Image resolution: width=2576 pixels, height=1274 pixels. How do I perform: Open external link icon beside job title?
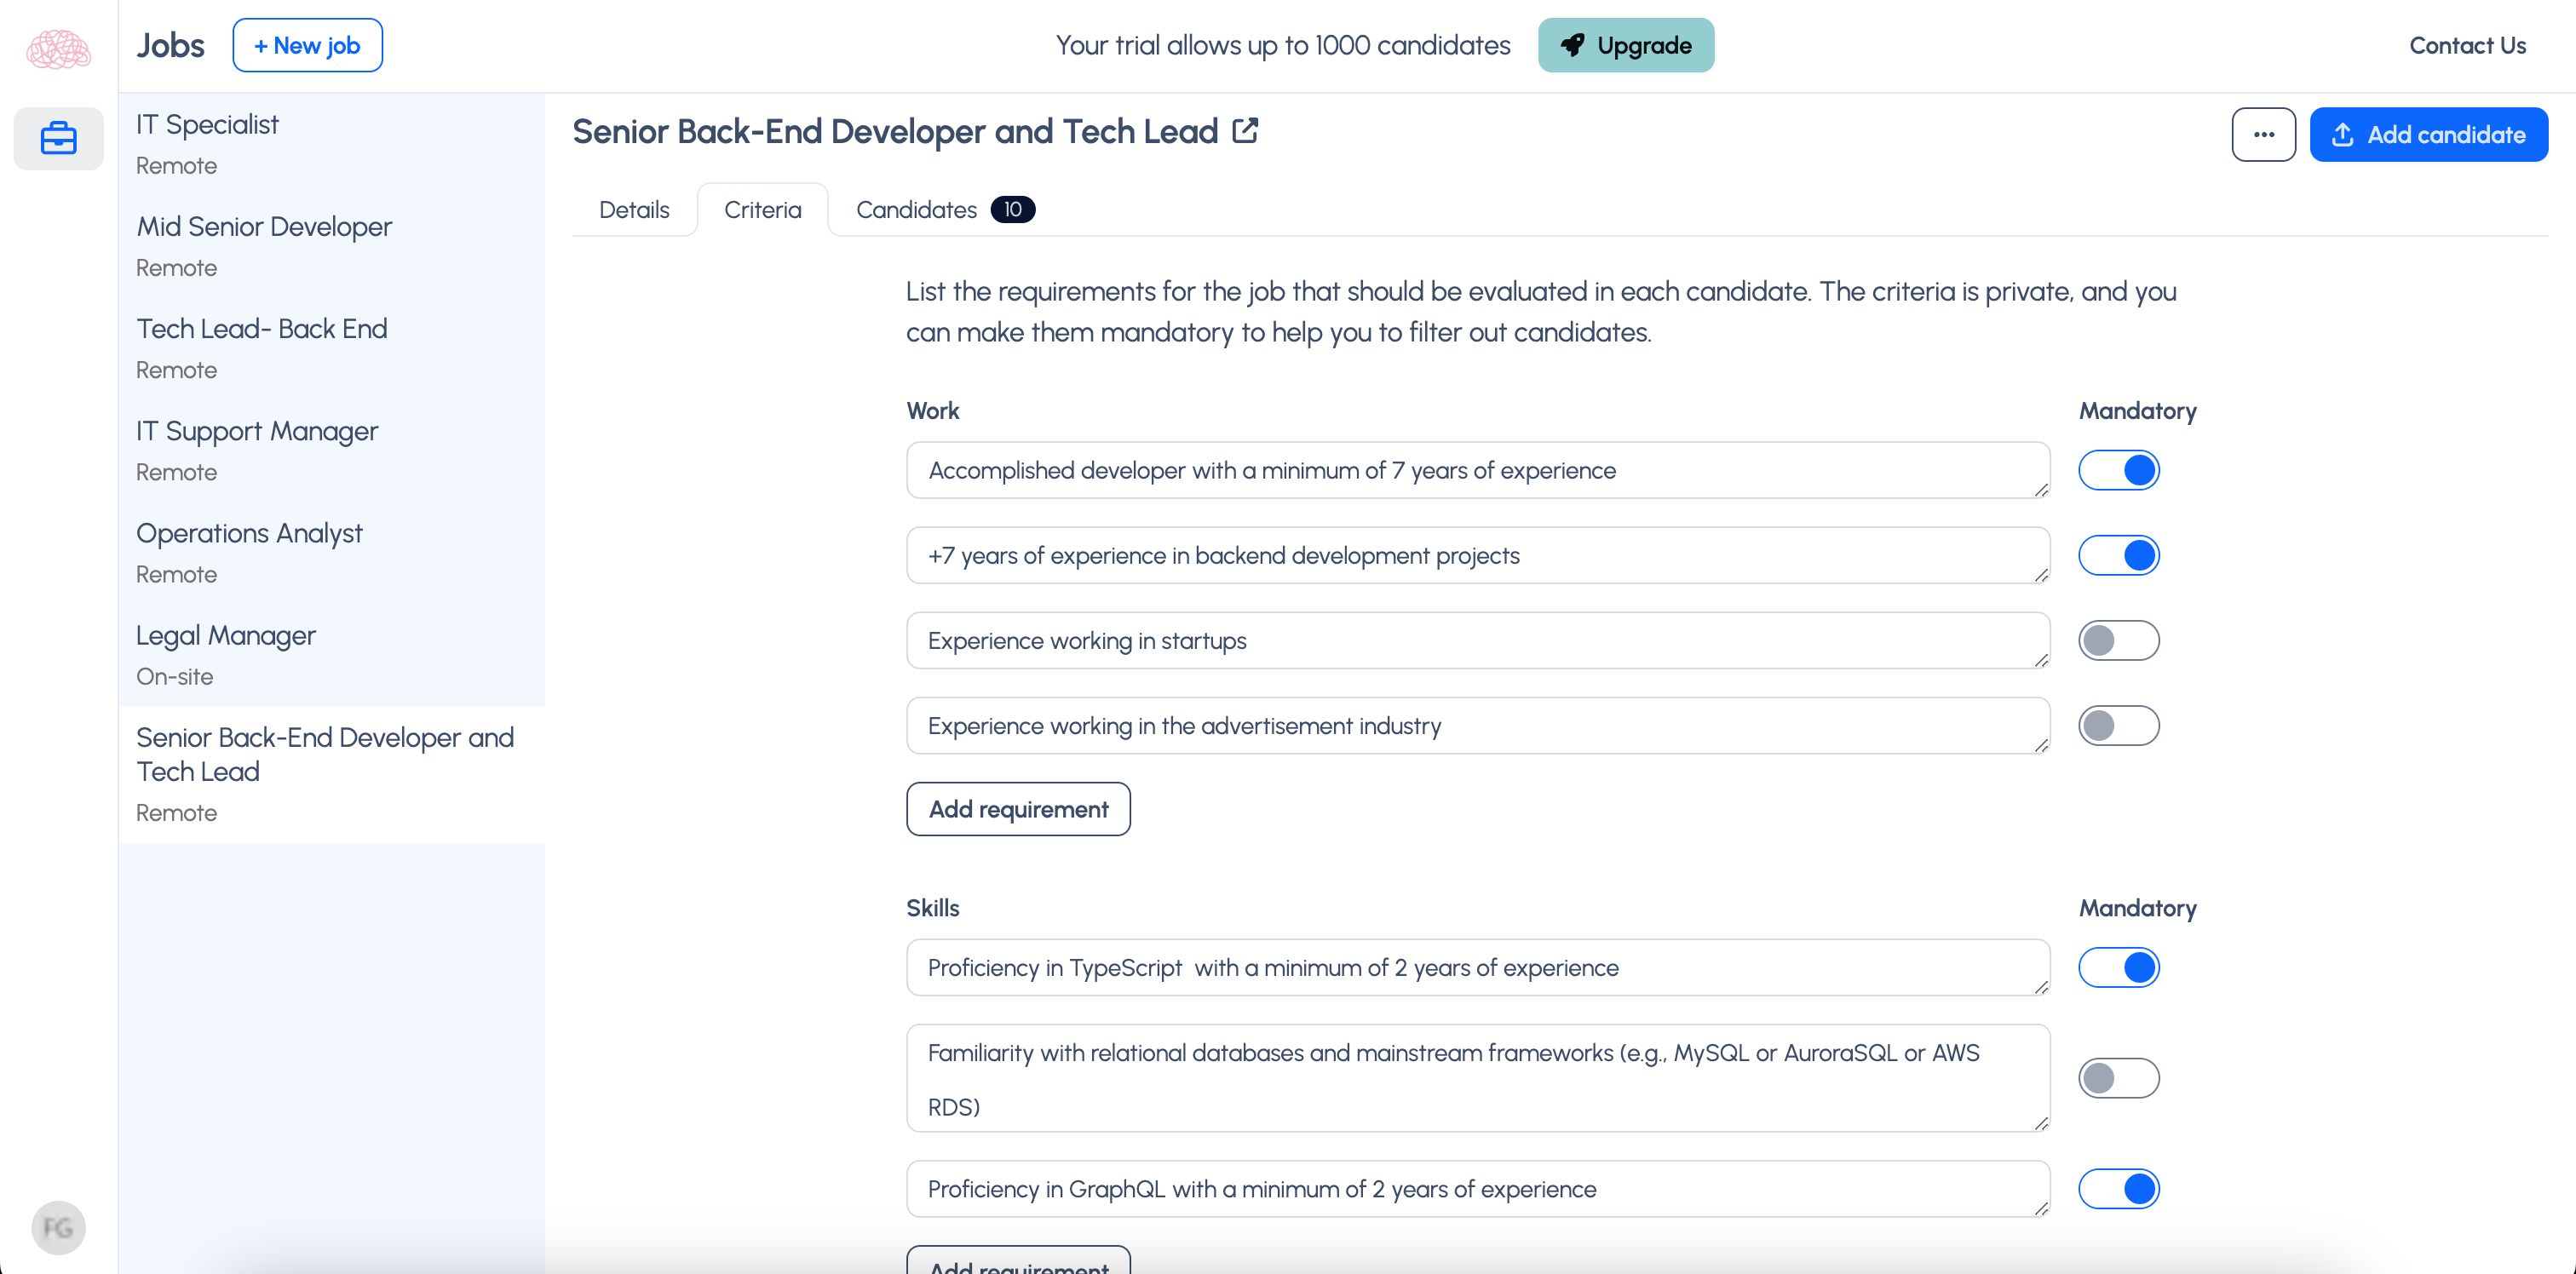point(1245,131)
